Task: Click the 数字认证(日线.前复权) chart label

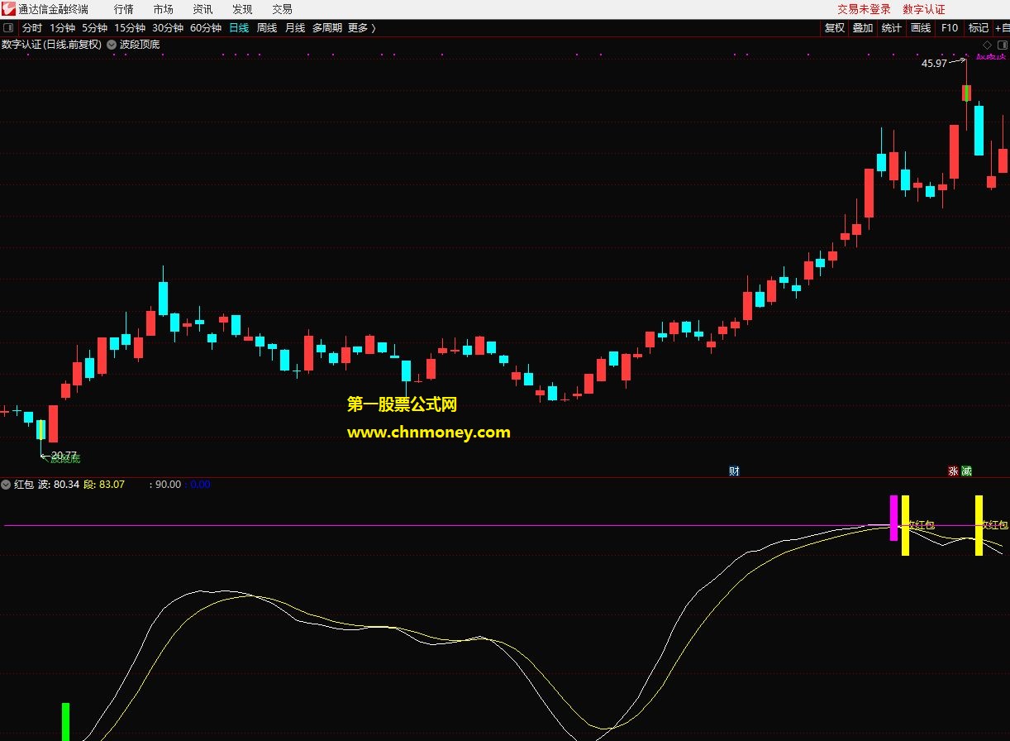Action: (52, 45)
